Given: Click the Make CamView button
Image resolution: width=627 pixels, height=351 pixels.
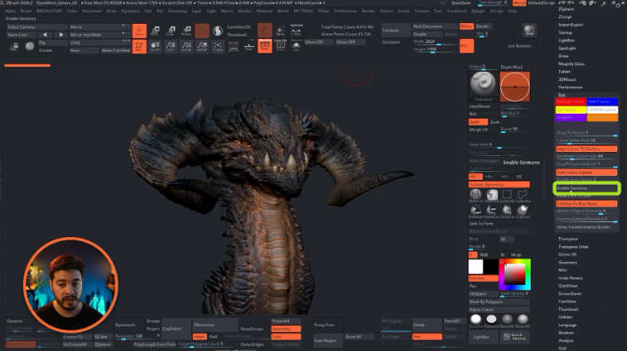Looking at the screenshot, I should coord(116,50).
